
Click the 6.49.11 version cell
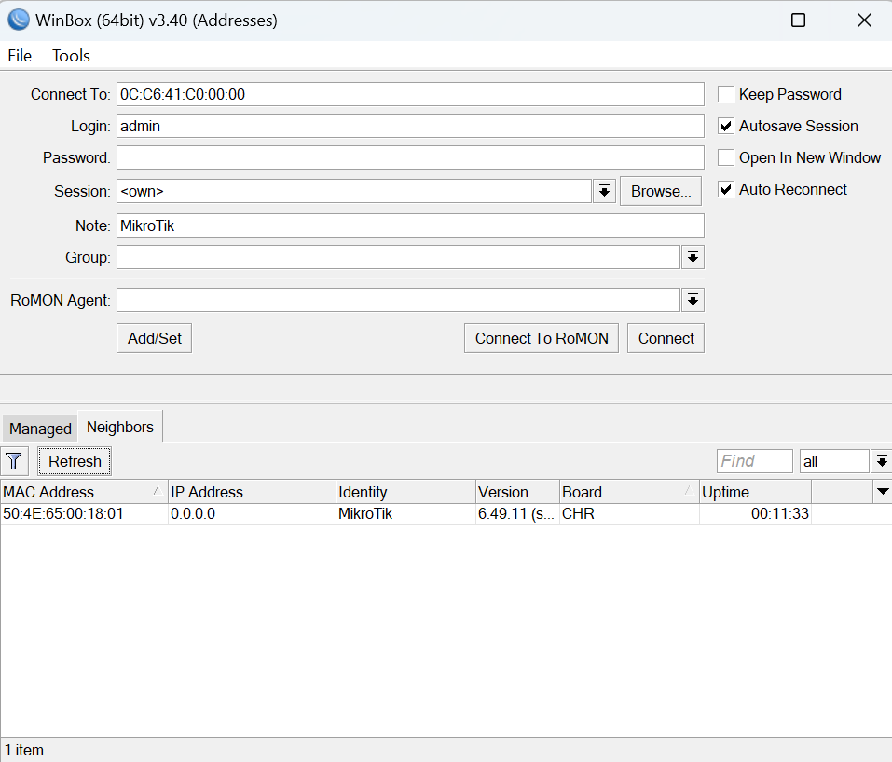pyautogui.click(x=517, y=514)
